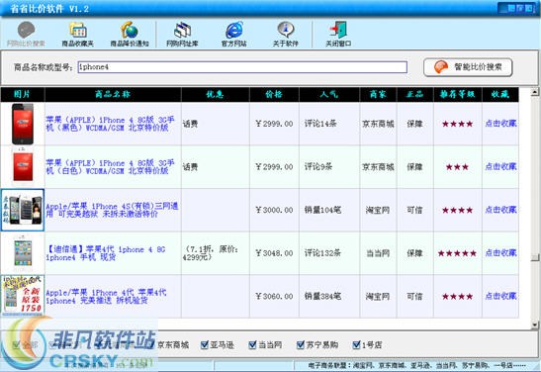Open 关于软件 about dialog
Viewport: 541px width, 372px height.
tap(286, 34)
